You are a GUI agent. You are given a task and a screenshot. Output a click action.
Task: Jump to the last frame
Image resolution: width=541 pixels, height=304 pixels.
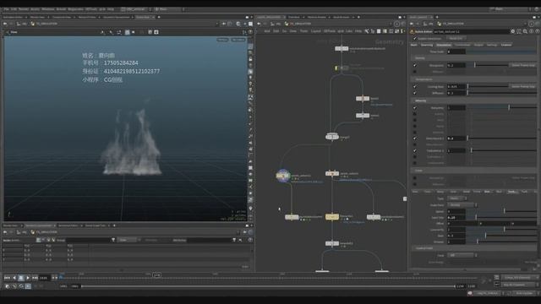pos(35,278)
